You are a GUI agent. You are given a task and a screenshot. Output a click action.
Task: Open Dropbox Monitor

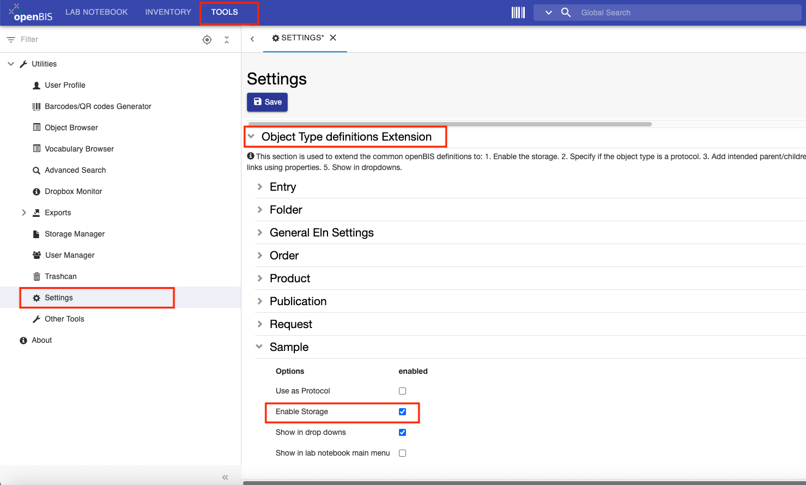(74, 191)
